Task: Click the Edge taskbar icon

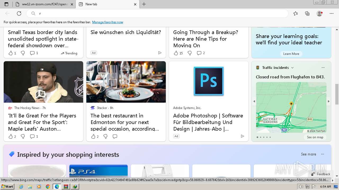Action: tap(57, 187)
